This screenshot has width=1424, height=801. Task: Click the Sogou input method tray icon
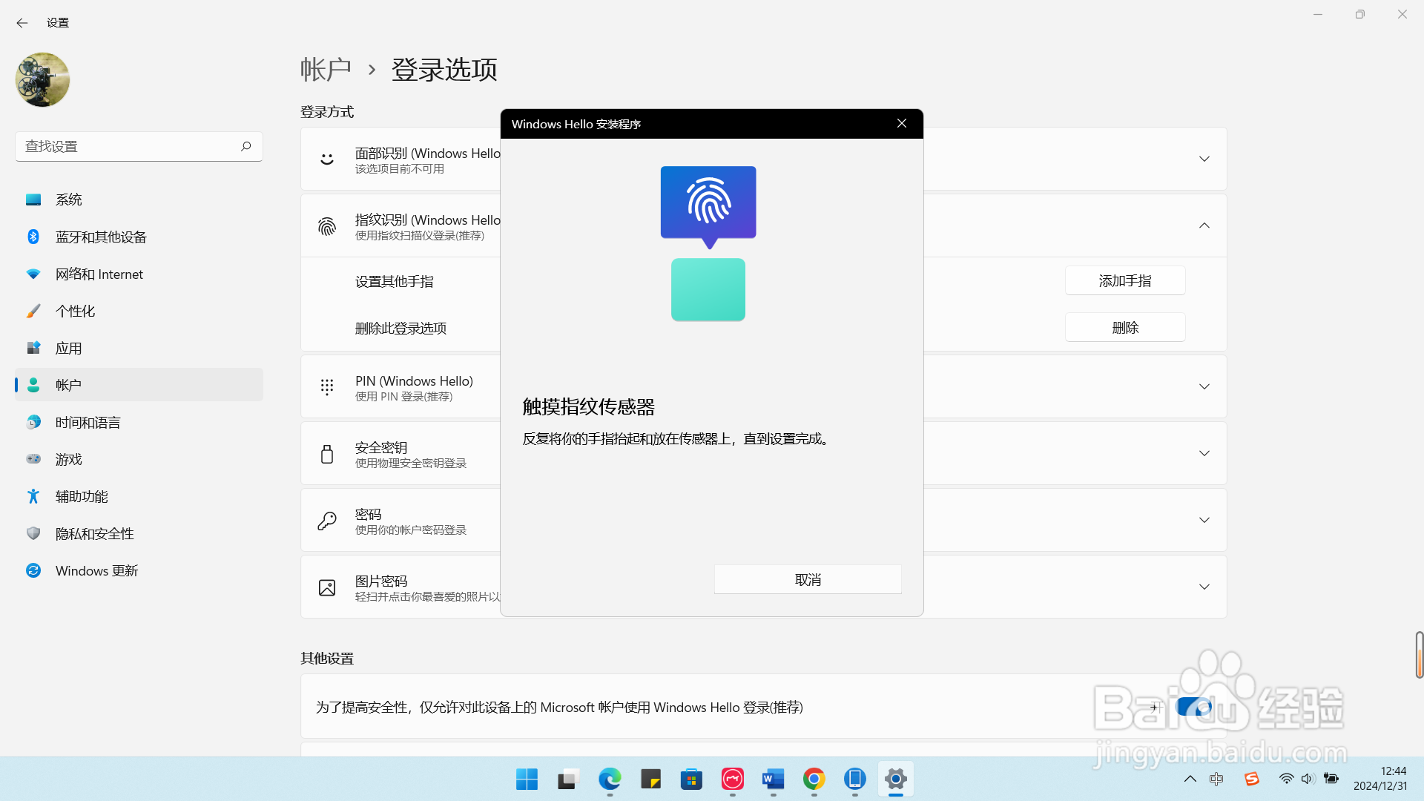click(x=1252, y=779)
